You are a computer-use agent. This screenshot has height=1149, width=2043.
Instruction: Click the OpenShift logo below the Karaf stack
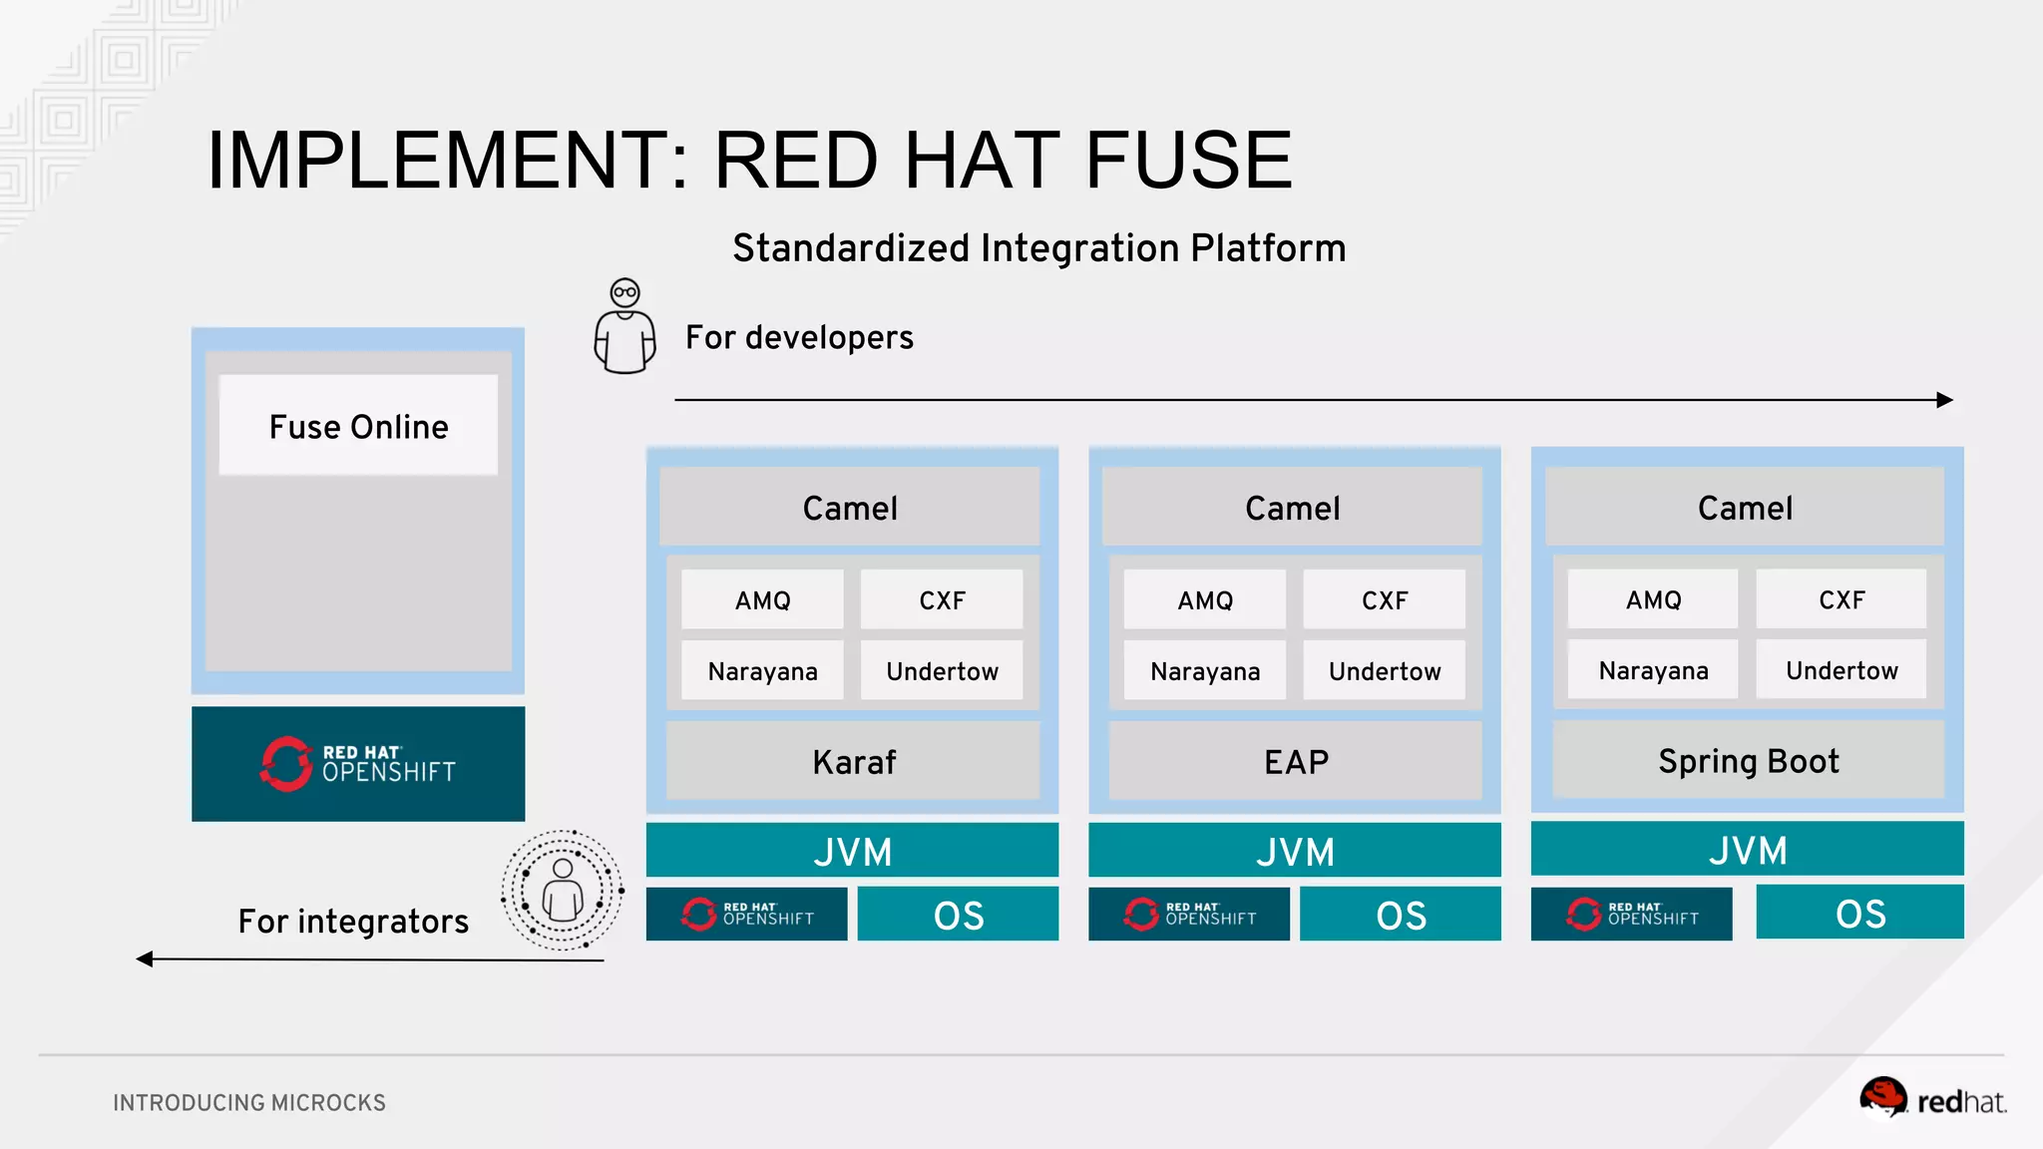coord(746,914)
